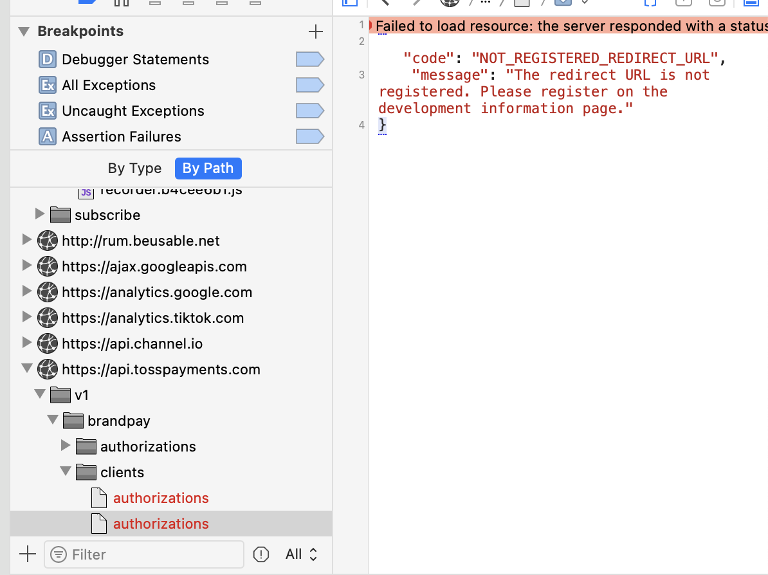Expand http://rum.beusable.net origin
This screenshot has height=575, width=768.
coord(27,239)
